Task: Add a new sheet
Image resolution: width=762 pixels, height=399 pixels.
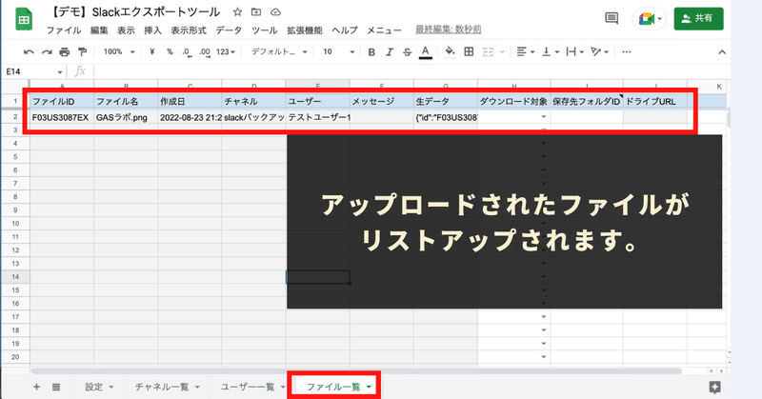Action: (x=36, y=387)
